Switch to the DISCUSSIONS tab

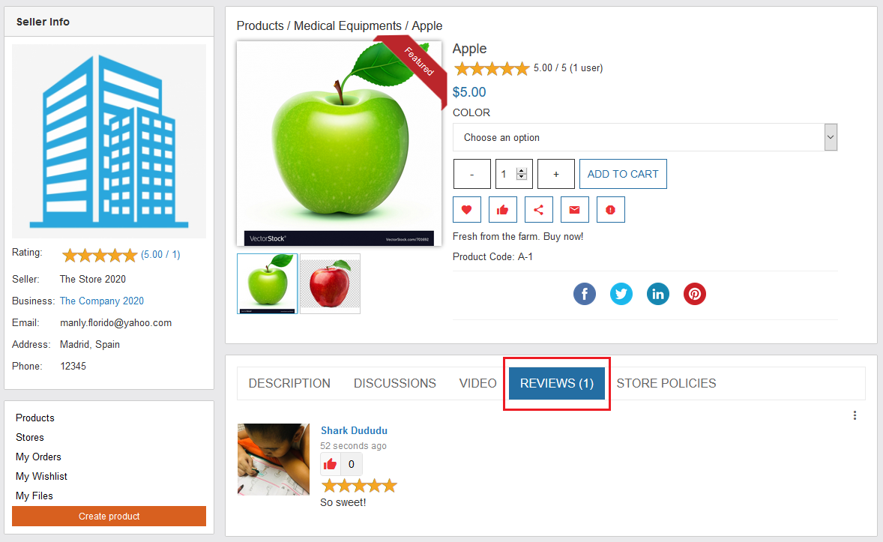click(395, 383)
